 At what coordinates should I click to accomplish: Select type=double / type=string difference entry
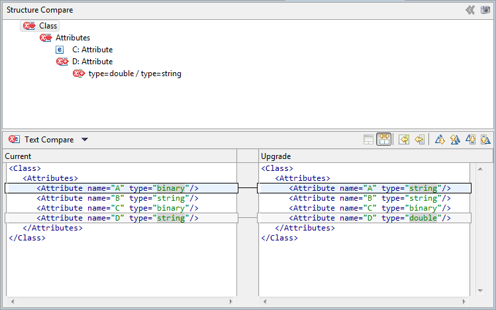click(134, 74)
